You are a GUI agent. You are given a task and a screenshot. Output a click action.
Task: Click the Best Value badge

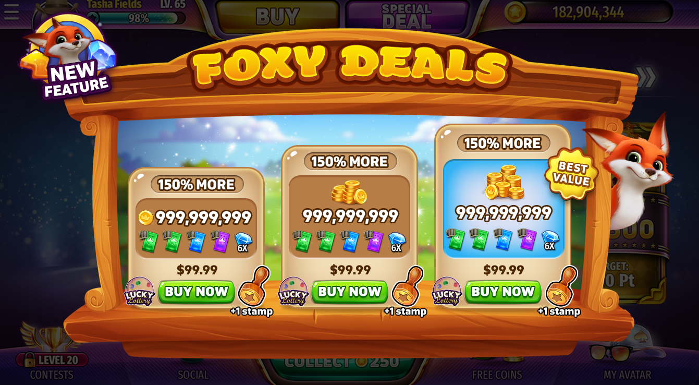[571, 174]
